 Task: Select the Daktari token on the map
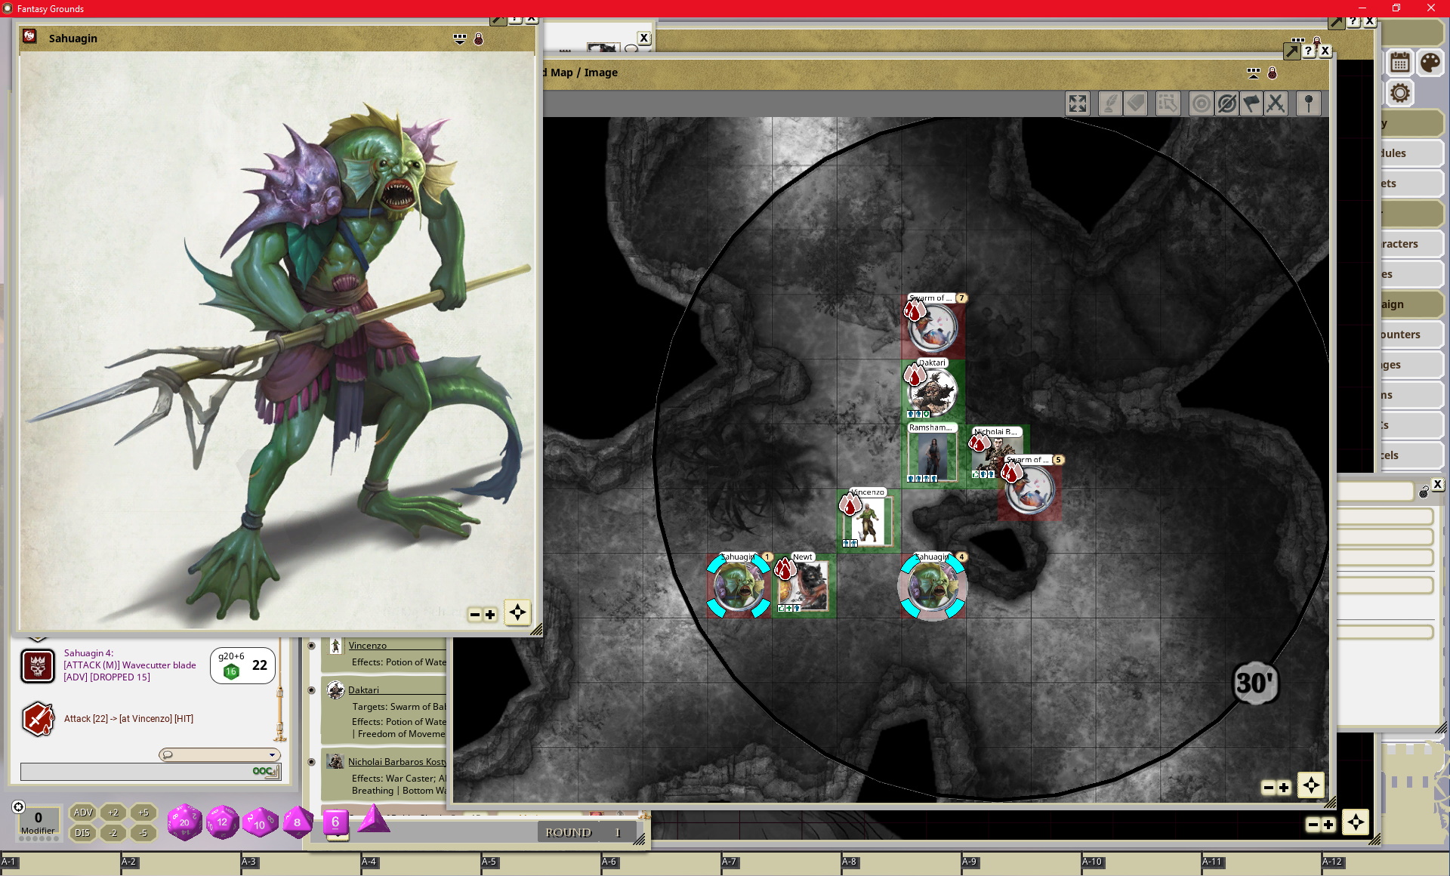pos(932,391)
